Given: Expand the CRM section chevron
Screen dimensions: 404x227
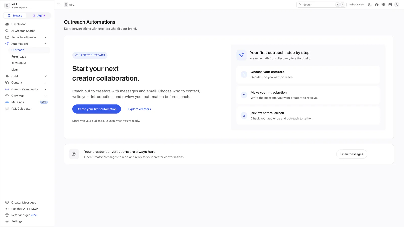Looking at the screenshot, I should [46, 76].
